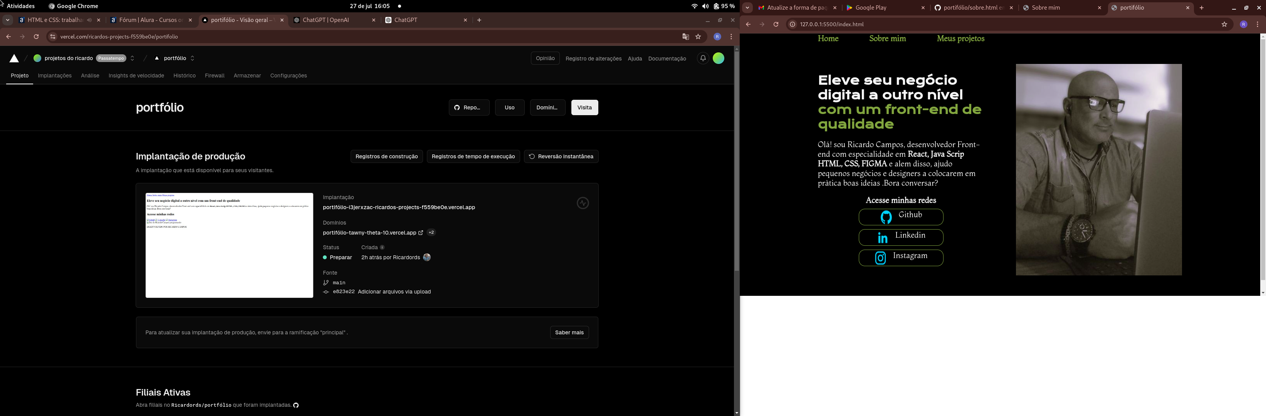Open Registros de tempo de execução
Image resolution: width=1266 pixels, height=416 pixels.
coord(473,157)
